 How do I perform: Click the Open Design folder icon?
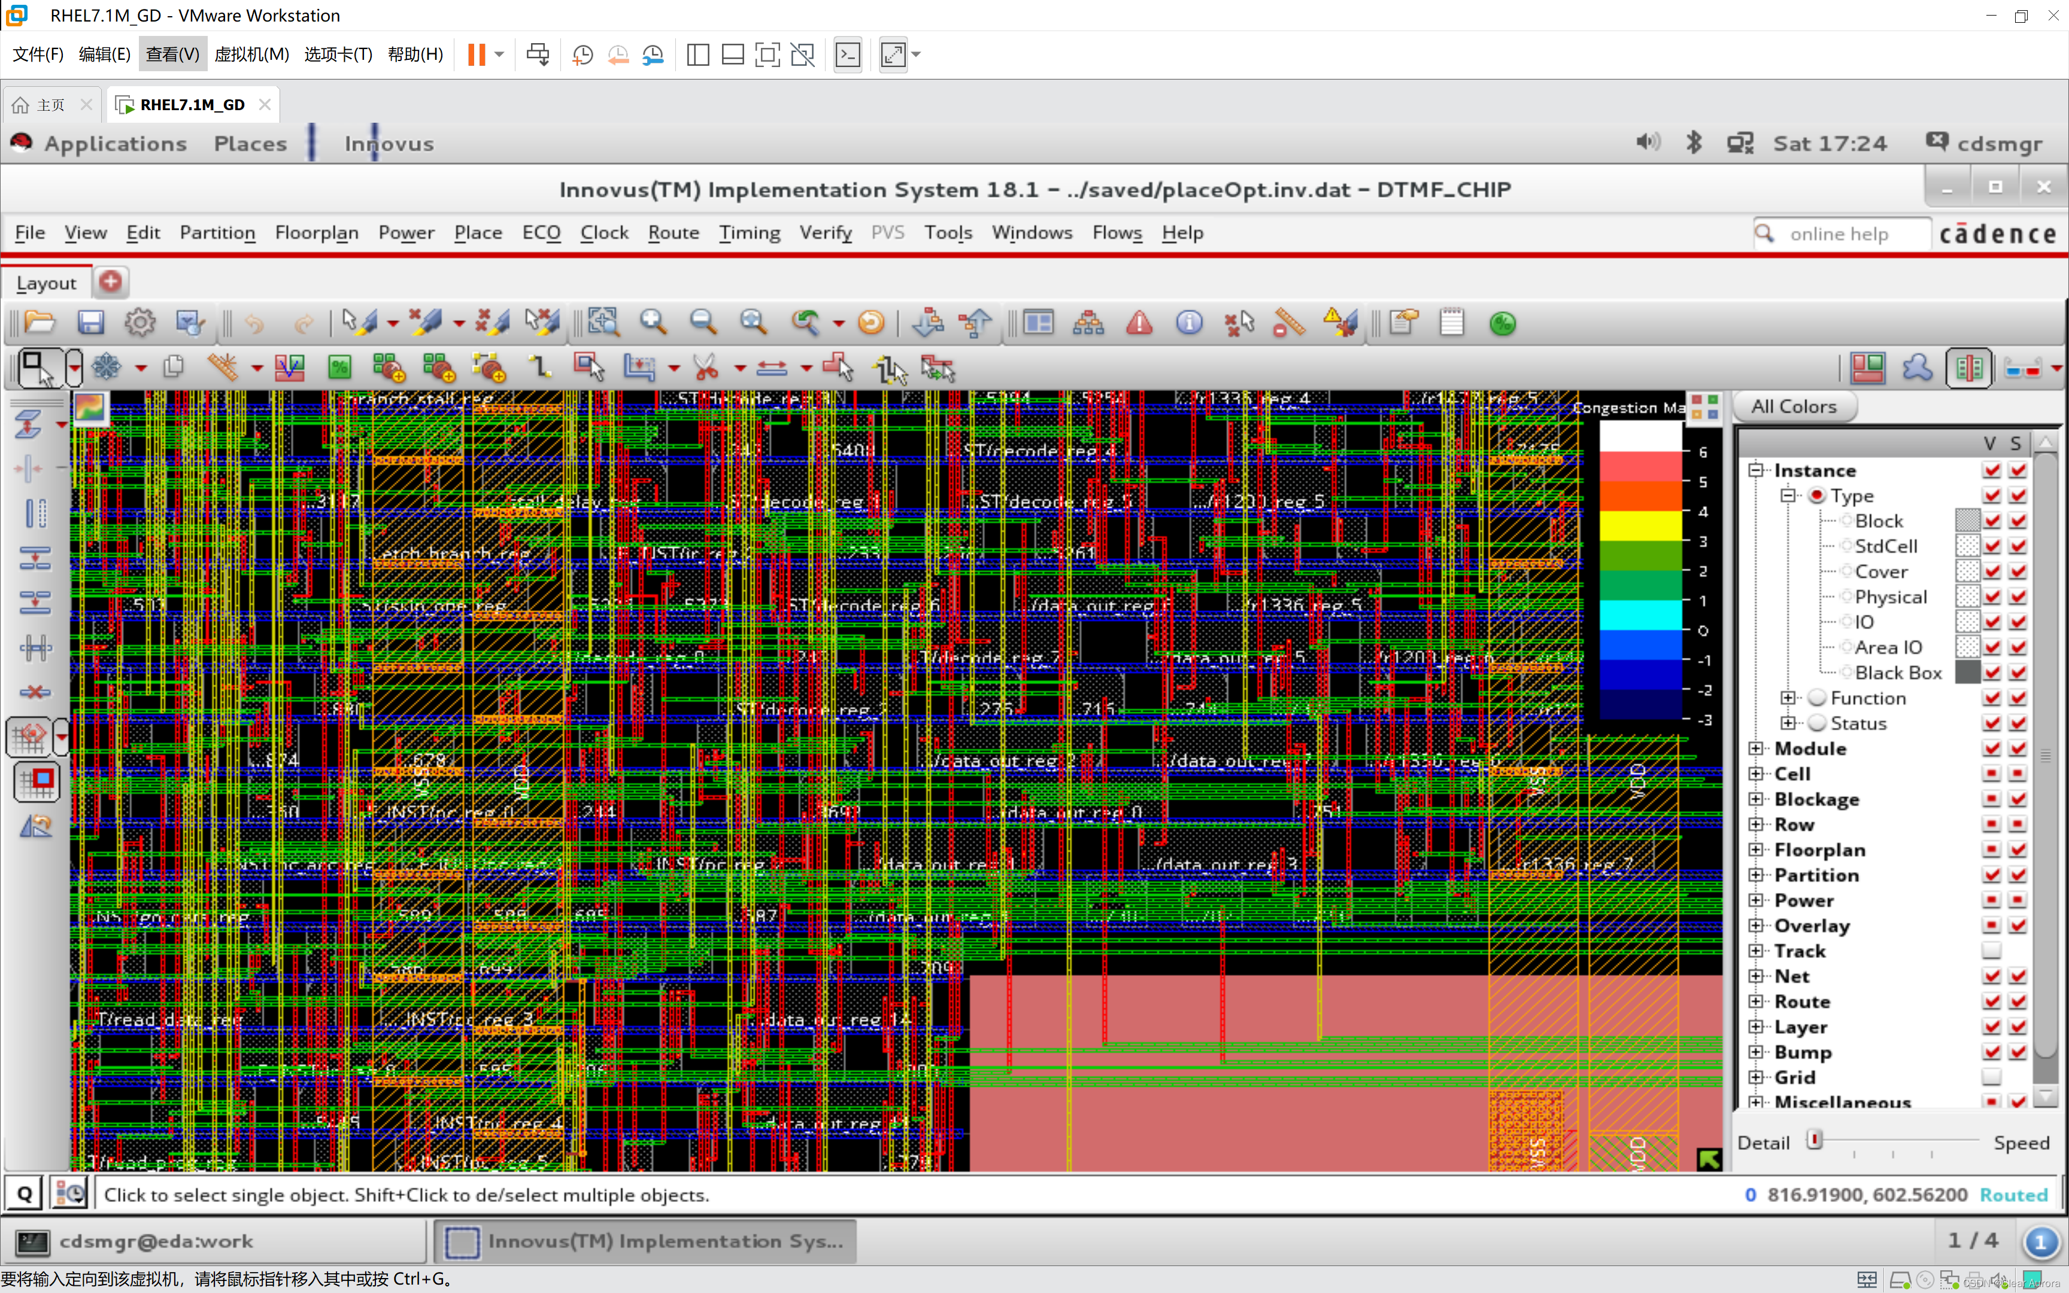coord(40,323)
